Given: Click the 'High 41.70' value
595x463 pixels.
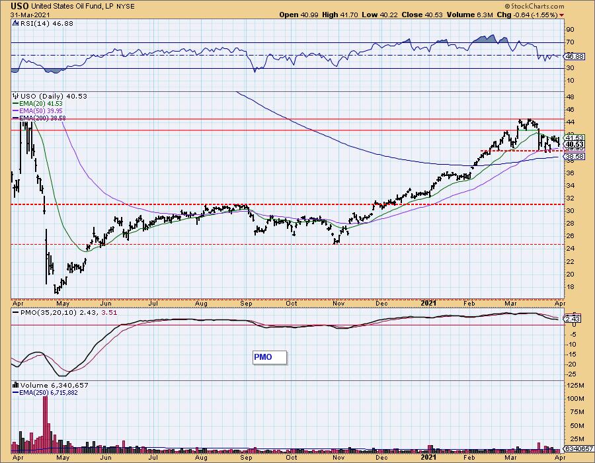Looking at the screenshot, I should pyautogui.click(x=340, y=15).
